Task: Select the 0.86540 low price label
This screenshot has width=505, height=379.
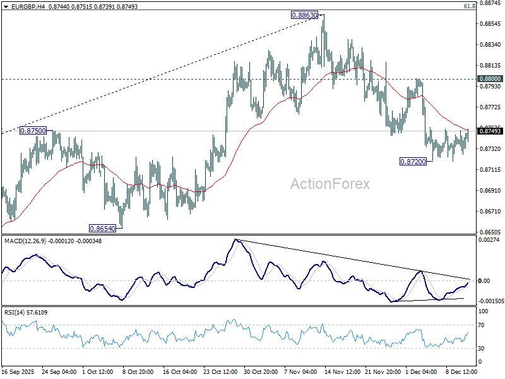Action: pyautogui.click(x=102, y=229)
